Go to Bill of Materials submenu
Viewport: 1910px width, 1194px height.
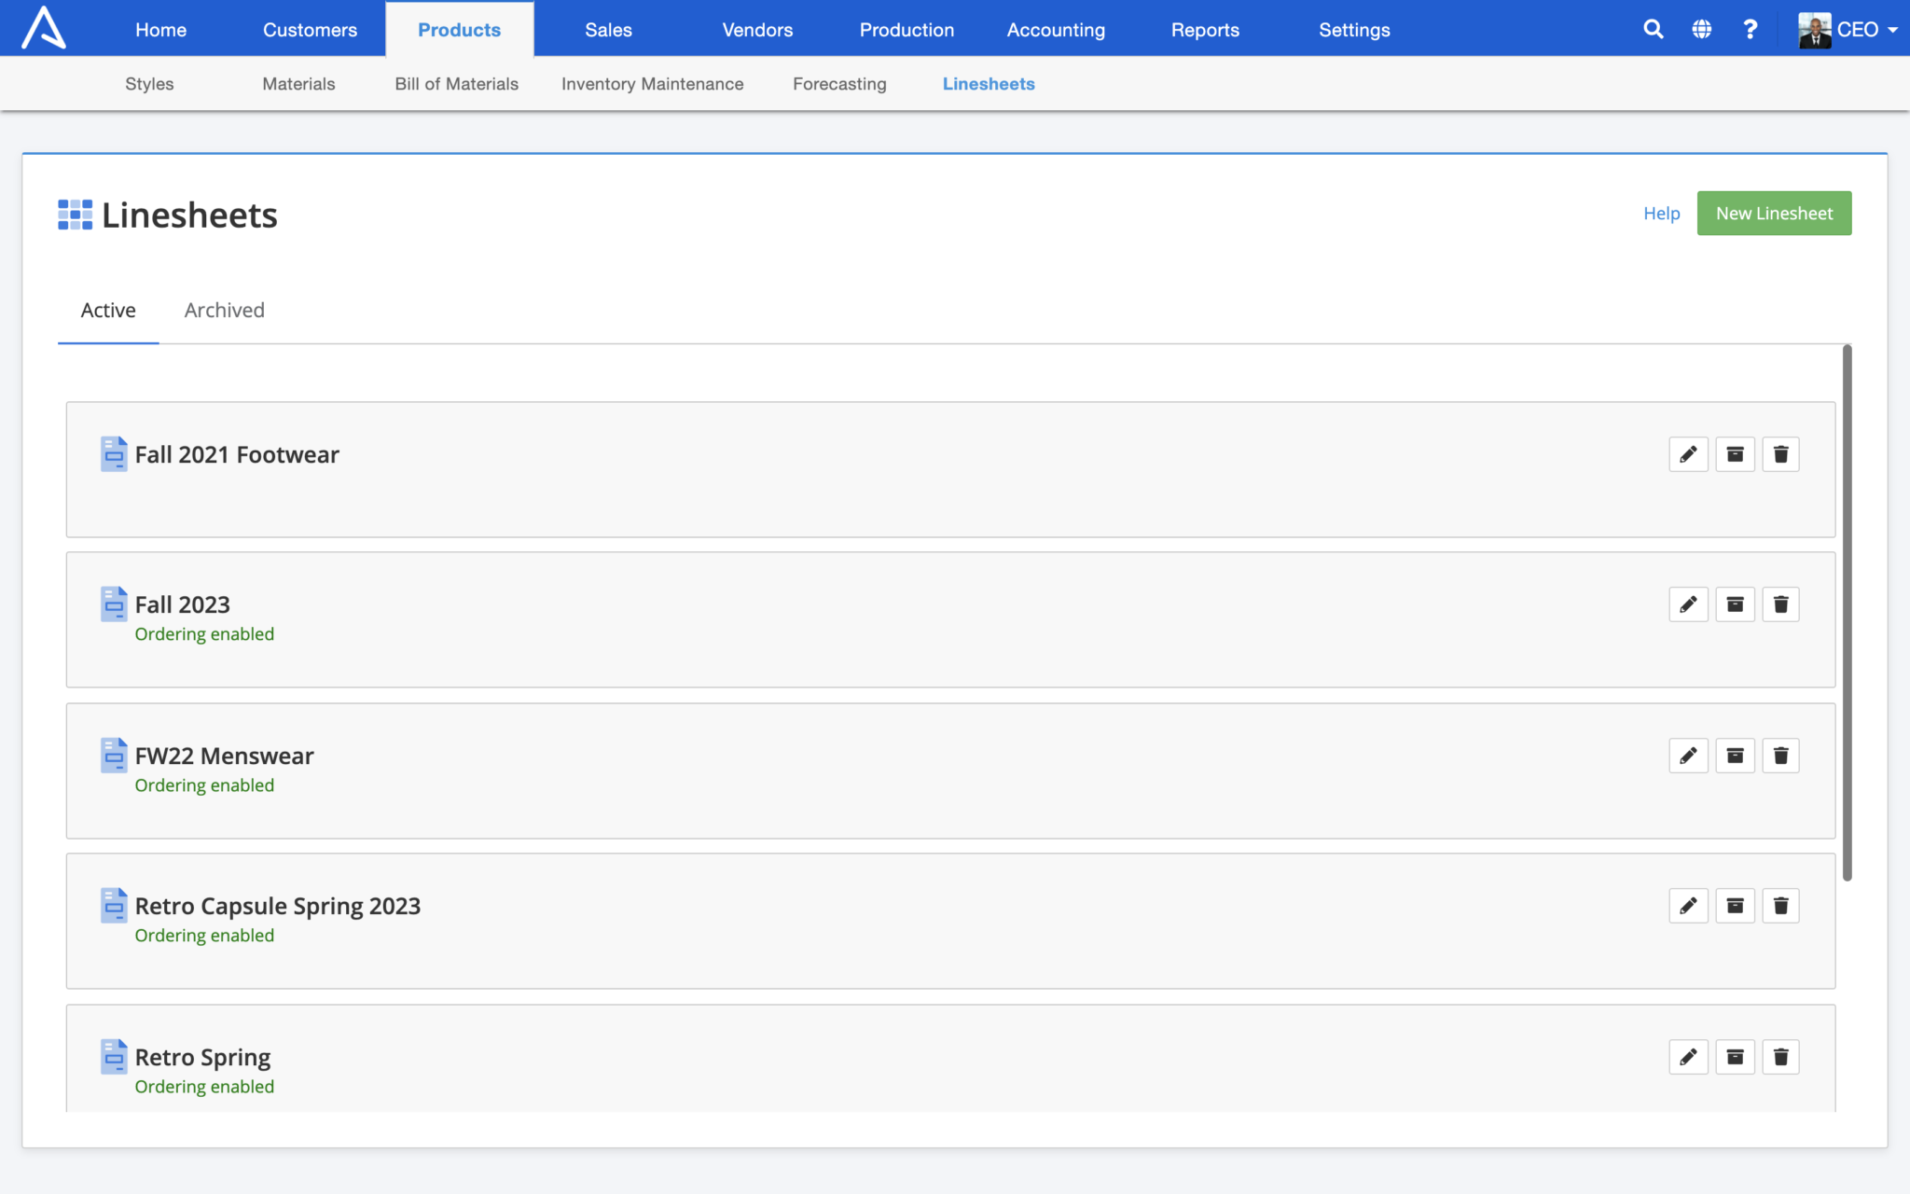(x=456, y=84)
